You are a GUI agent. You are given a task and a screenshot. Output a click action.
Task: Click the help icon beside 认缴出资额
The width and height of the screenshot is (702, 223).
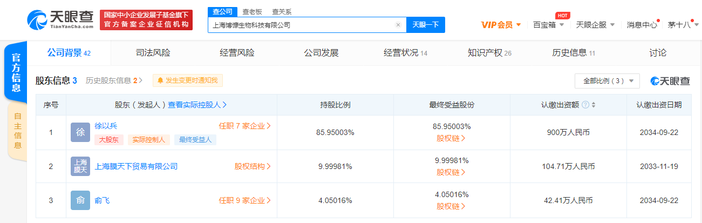pyautogui.click(x=585, y=105)
